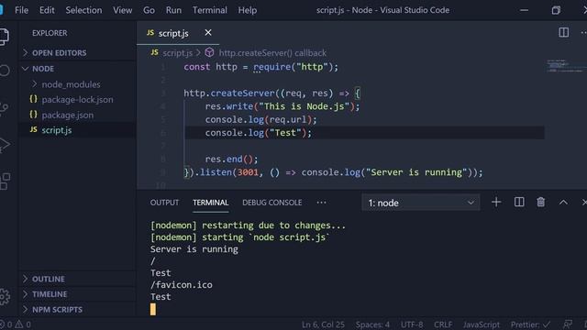
Task: Click the cube symbol icon in the breadcrumb
Action: 209,52
